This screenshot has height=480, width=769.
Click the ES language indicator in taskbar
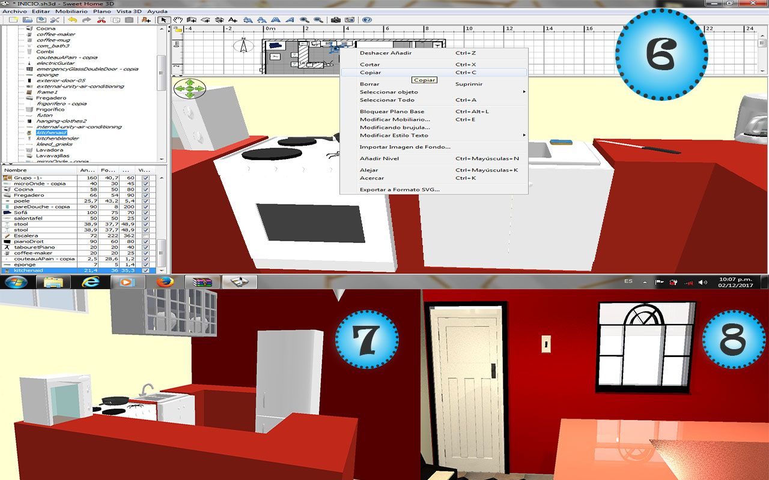click(x=628, y=281)
